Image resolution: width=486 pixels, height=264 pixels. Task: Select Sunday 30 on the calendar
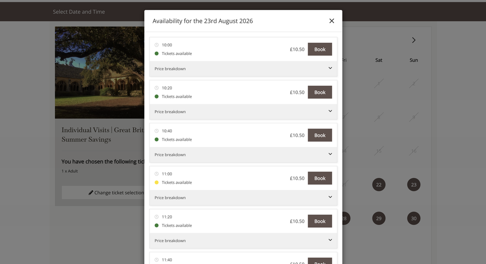[x=414, y=218]
